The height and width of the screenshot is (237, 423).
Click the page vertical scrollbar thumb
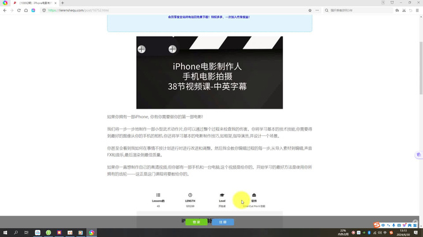pos(421,68)
